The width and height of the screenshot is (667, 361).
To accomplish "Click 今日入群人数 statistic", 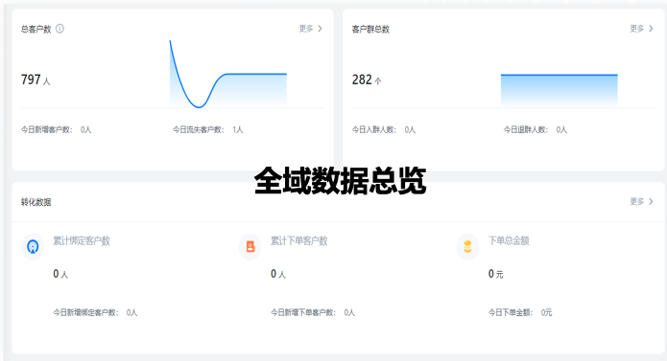I will [x=384, y=130].
